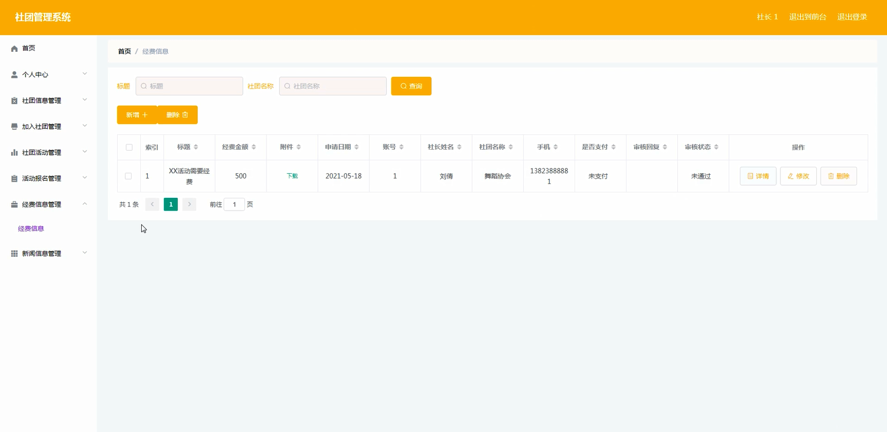
Task: Click the 社团活动管理 bar chart icon
Action: [14, 152]
